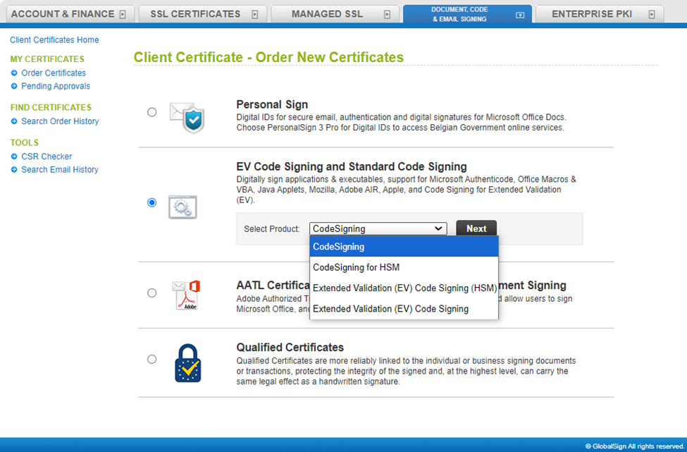687x452 pixels.
Task: Collapse the Select Product dropdown box
Action: click(378, 229)
